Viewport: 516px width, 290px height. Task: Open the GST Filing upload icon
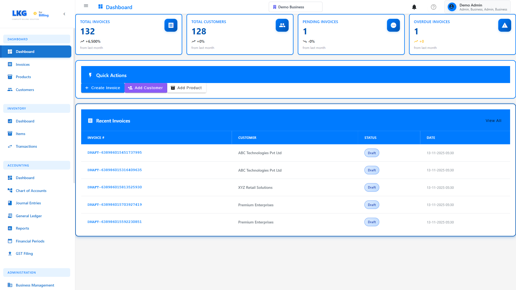coord(10,253)
